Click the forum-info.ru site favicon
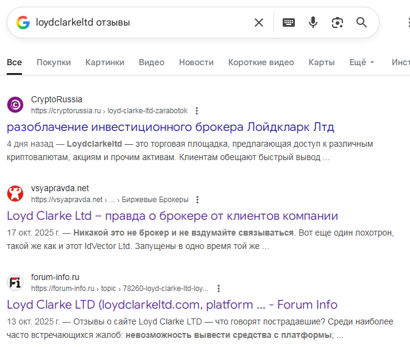Image resolution: width=410 pixels, height=347 pixels. point(15,282)
